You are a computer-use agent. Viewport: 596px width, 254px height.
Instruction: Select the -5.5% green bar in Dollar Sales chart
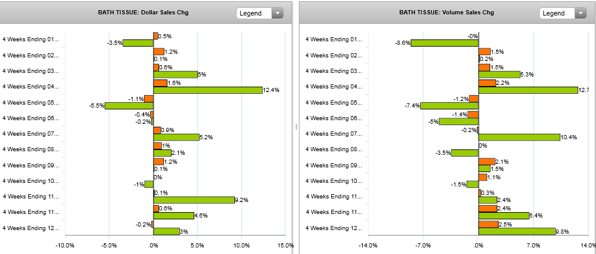click(x=129, y=106)
